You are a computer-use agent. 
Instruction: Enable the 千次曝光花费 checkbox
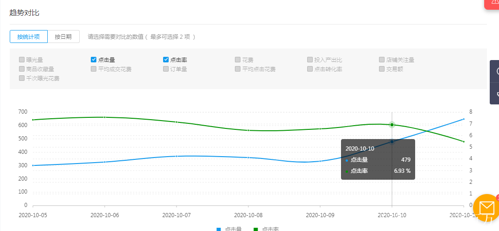[22, 79]
